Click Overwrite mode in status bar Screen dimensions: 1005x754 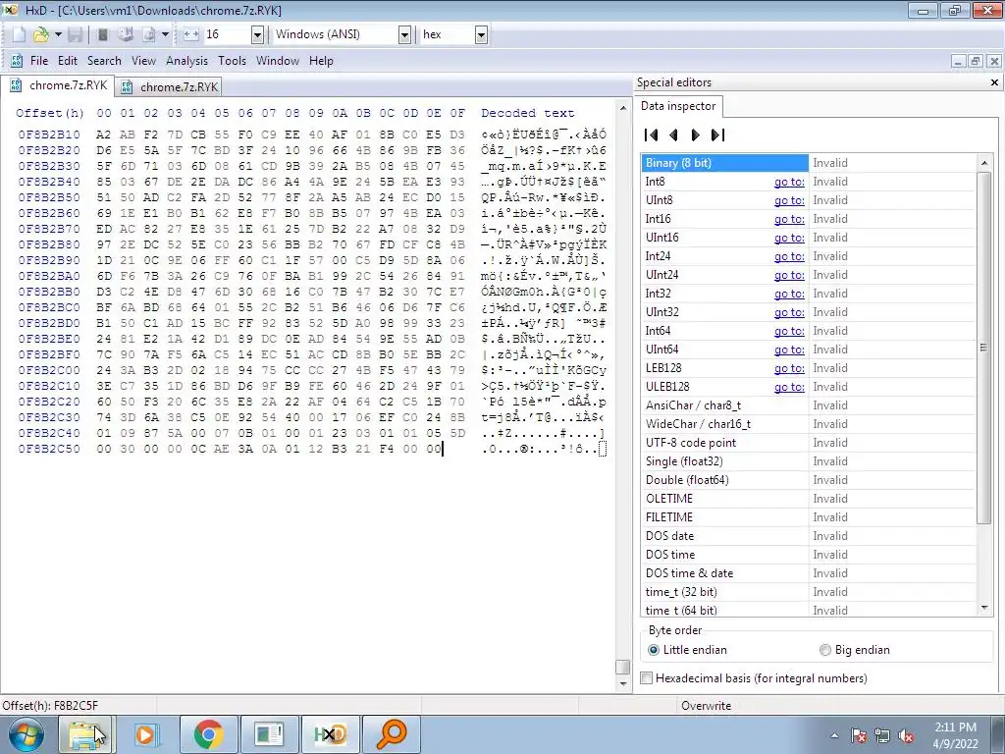pos(706,706)
